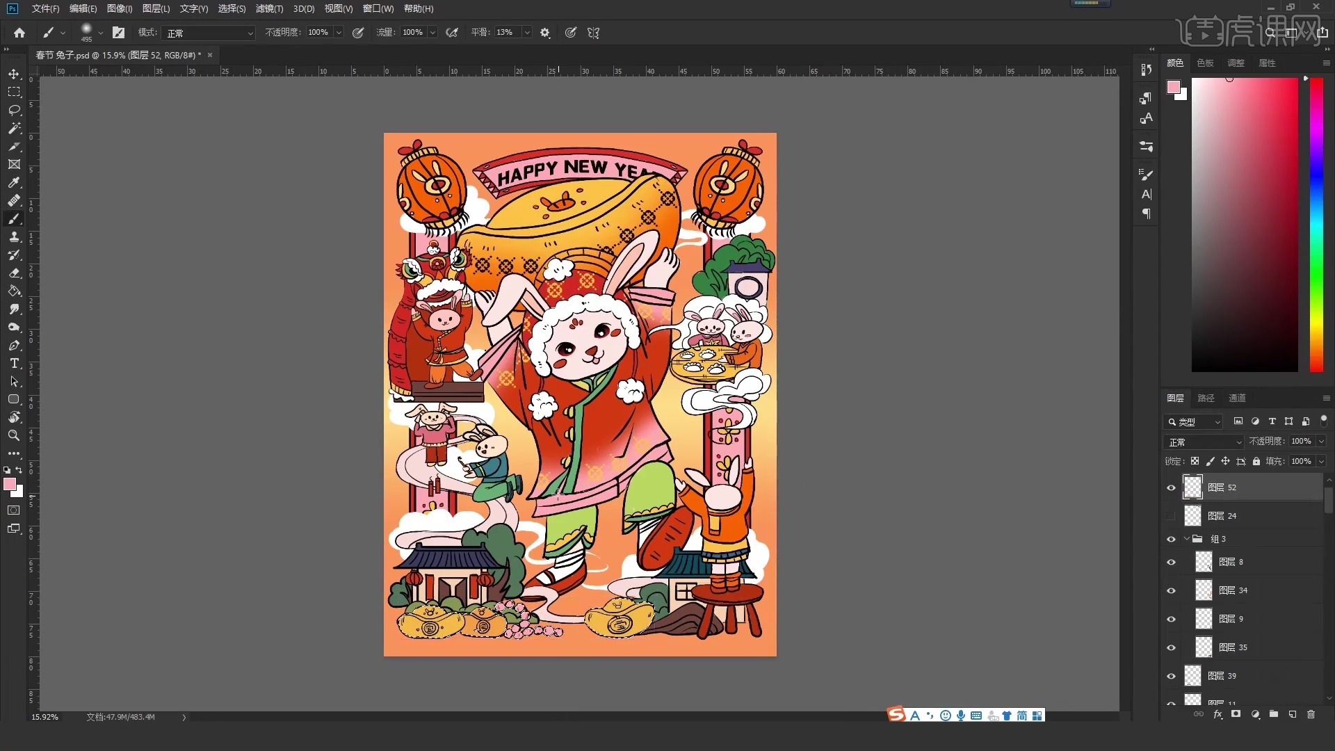The width and height of the screenshot is (1335, 751).
Task: Close 春节 兔子.psd document tab
Action: point(210,55)
